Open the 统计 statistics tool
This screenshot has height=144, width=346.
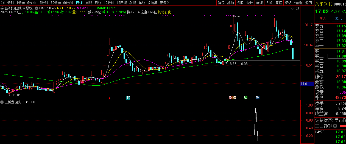click(250, 3)
